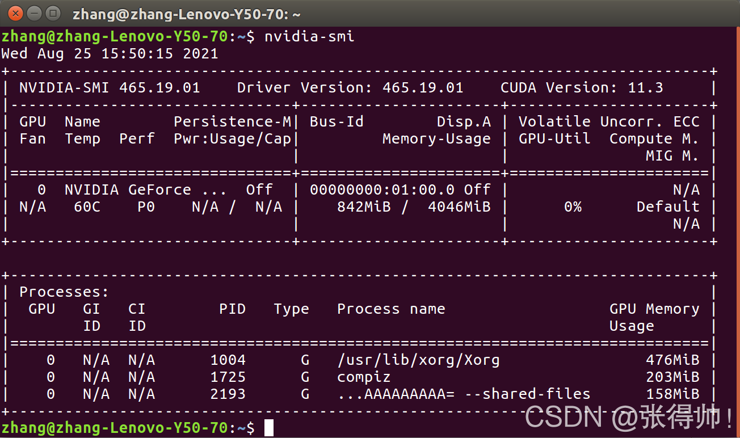The image size is (740, 438).
Task: Click the 'GPU Memory' column header
Action: (x=654, y=309)
